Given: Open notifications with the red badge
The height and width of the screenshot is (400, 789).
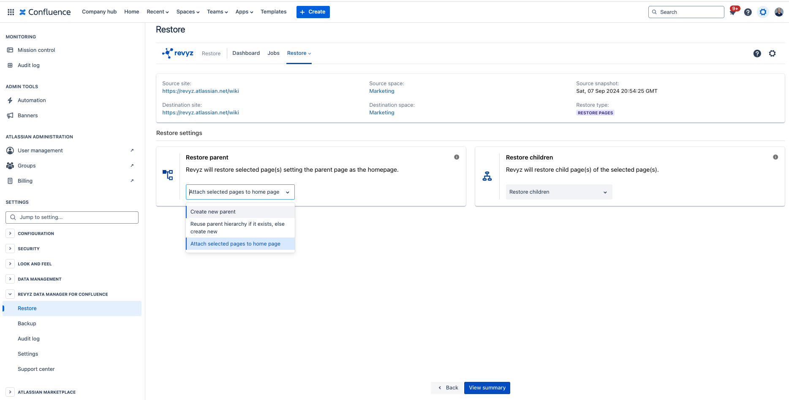Looking at the screenshot, I should click(x=733, y=12).
